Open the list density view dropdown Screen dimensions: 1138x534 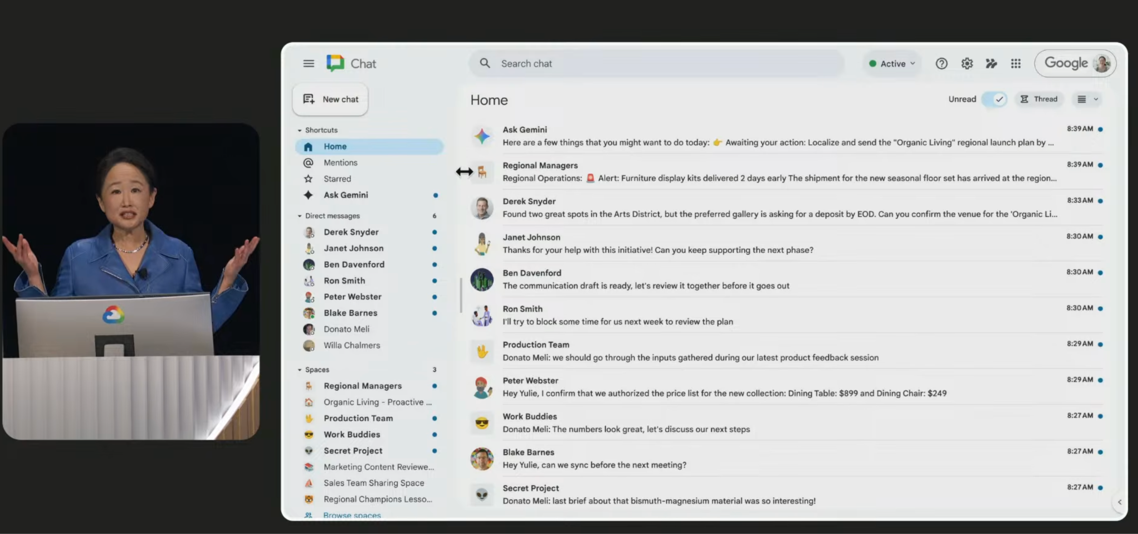(x=1087, y=99)
